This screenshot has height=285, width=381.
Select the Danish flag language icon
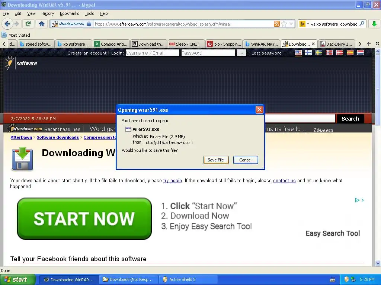coord(339,53)
